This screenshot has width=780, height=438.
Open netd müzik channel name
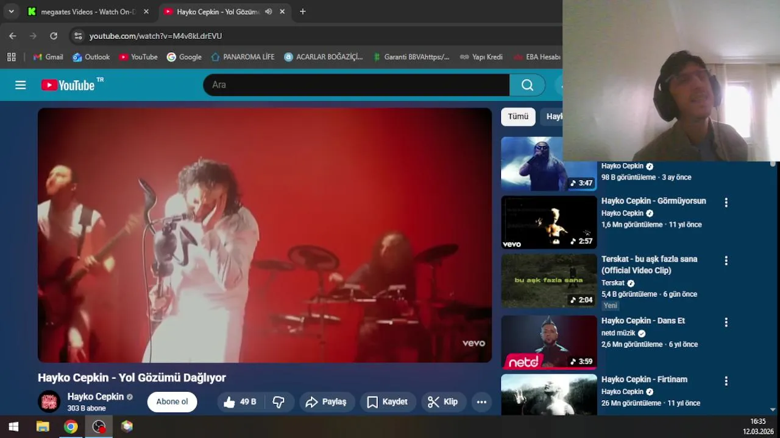(x=619, y=333)
